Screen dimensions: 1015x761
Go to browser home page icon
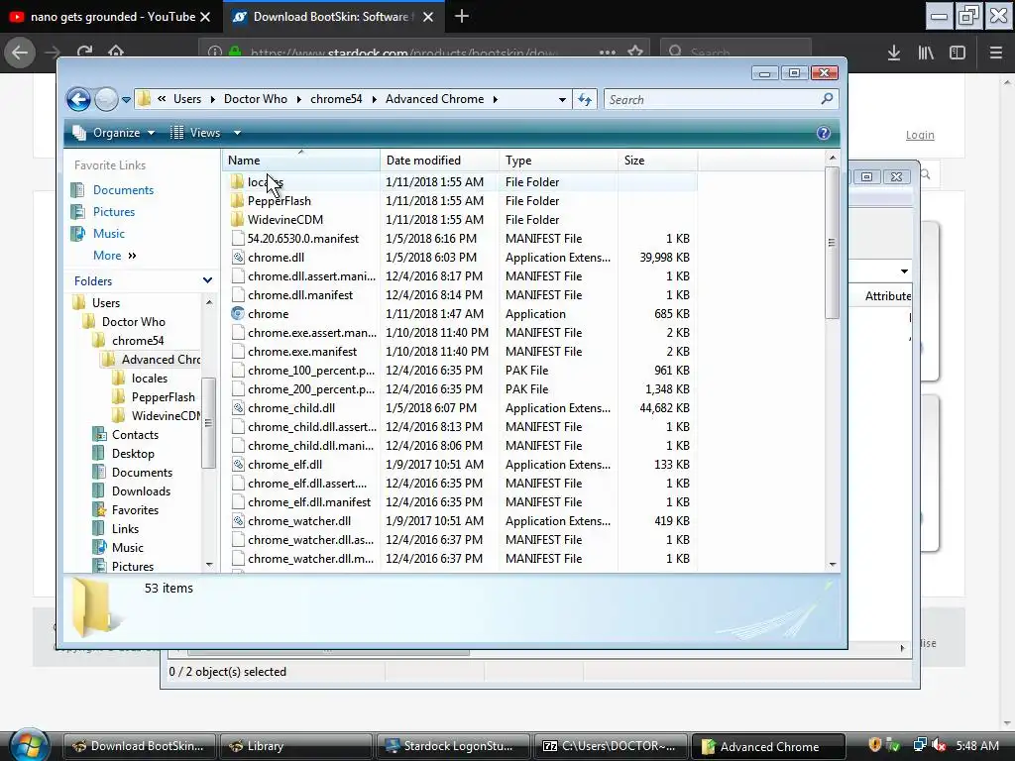click(116, 52)
